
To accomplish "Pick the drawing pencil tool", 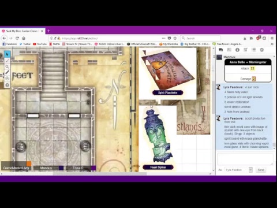I will (7, 61).
